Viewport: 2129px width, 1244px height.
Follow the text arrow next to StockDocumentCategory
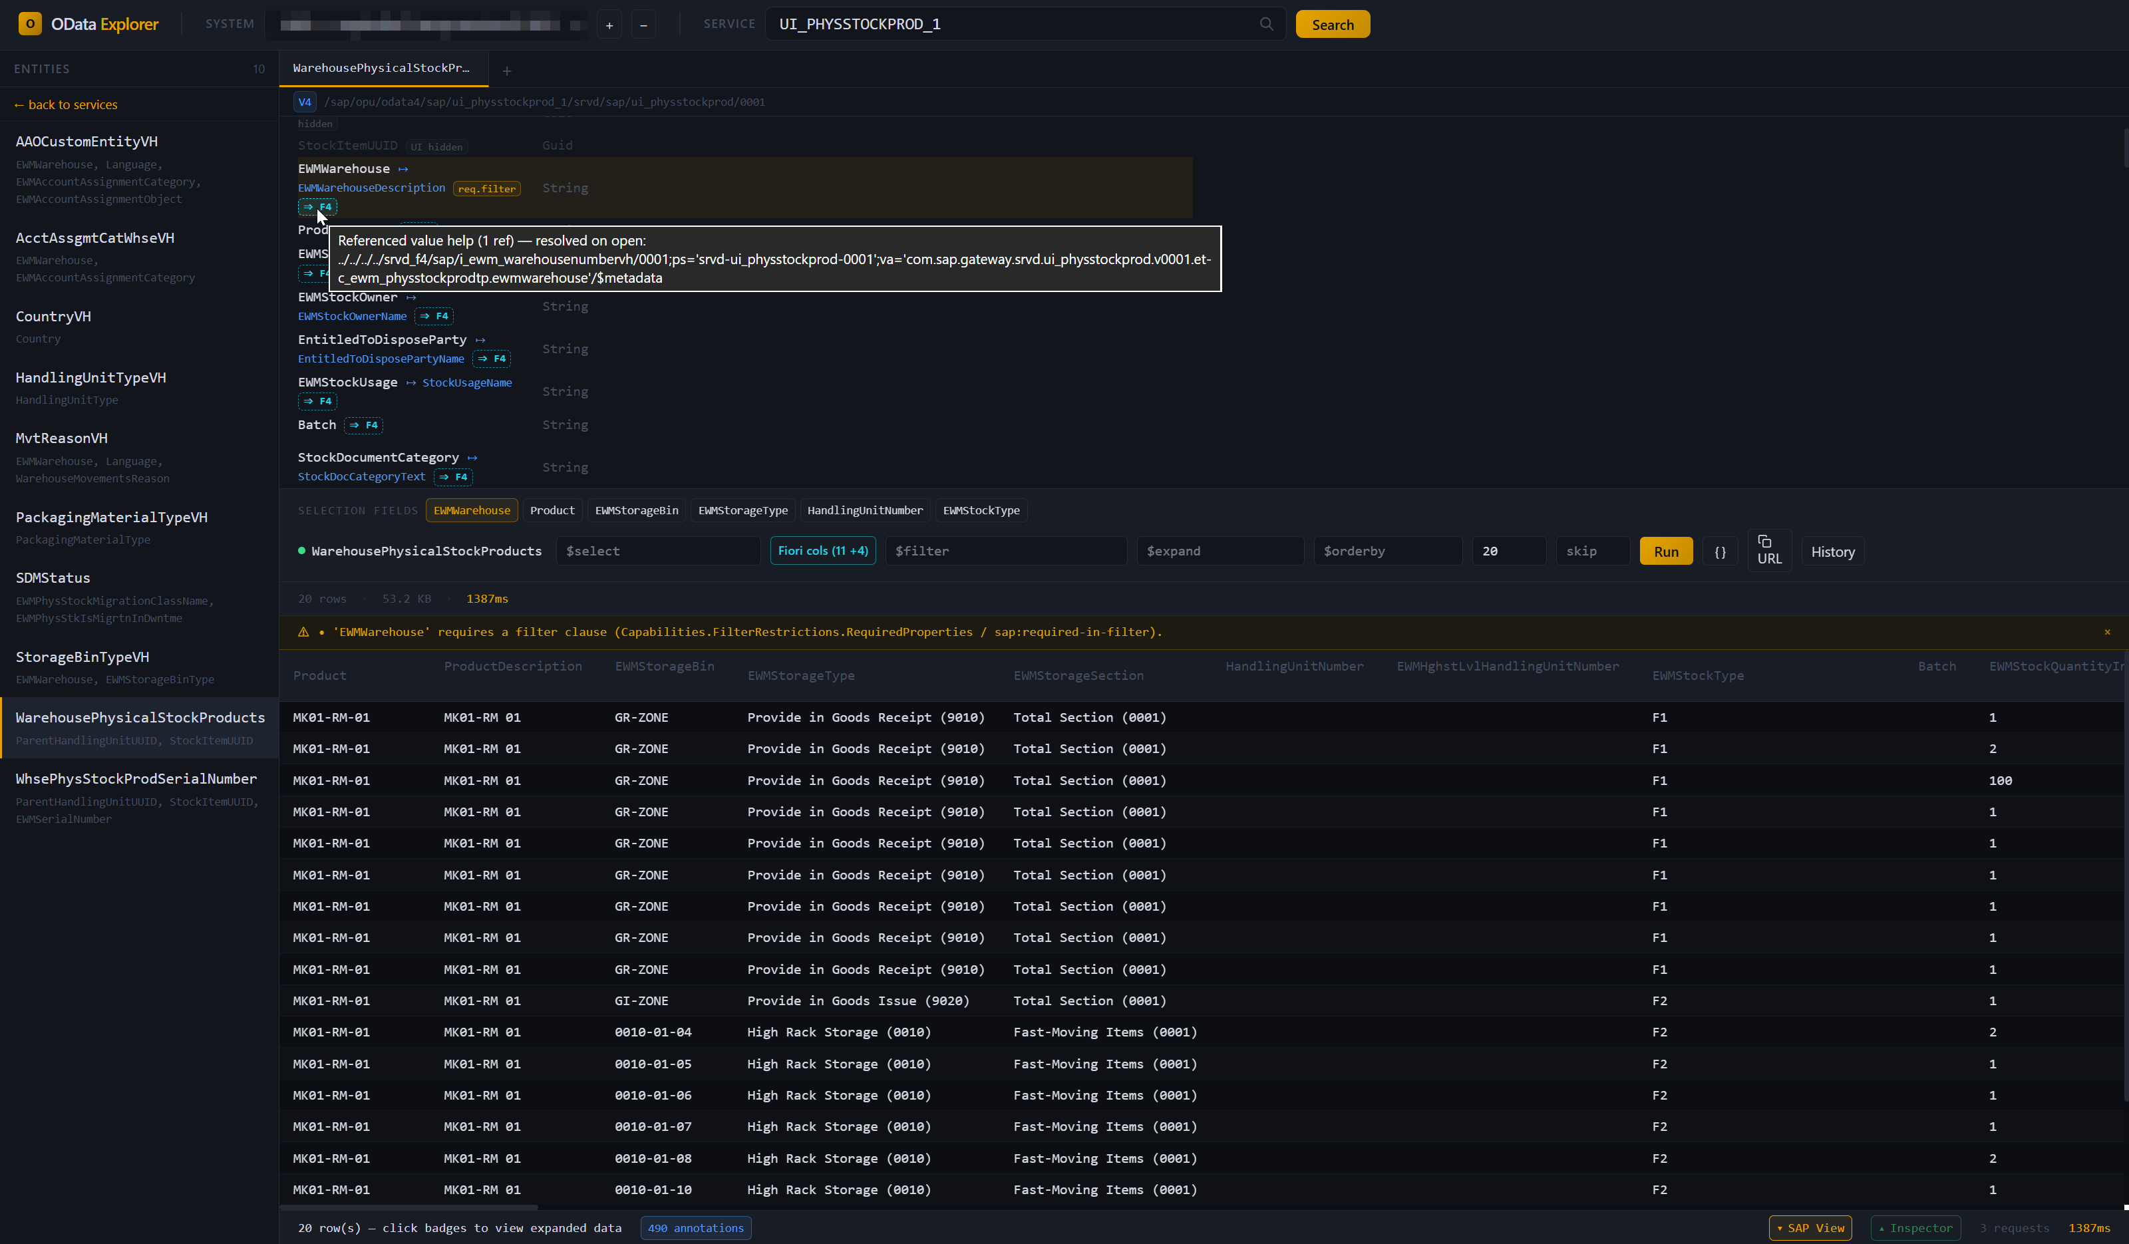pos(472,458)
